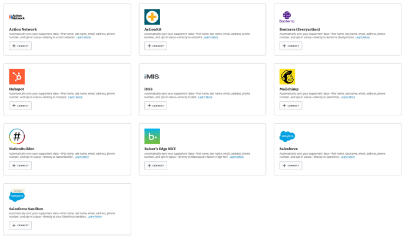Image resolution: width=405 pixels, height=239 pixels.
Task: Click the Action Network logo
Action: [17, 17]
